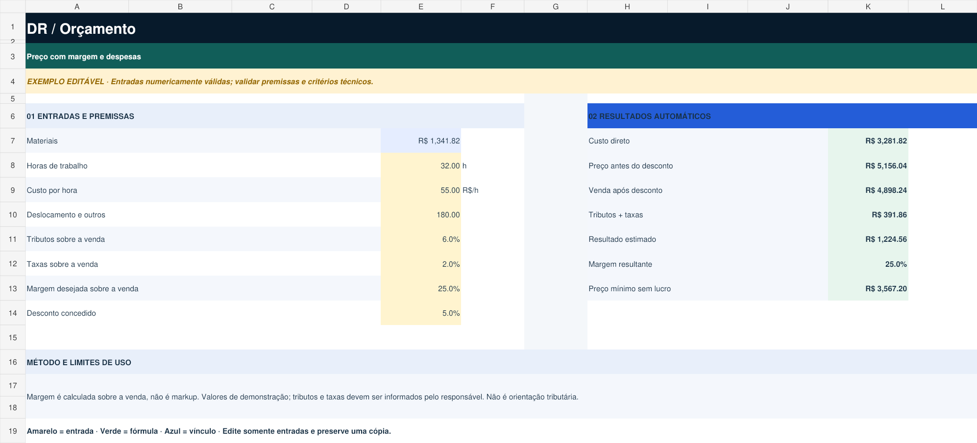Click column L header
The height and width of the screenshot is (443, 977).
[942, 6]
